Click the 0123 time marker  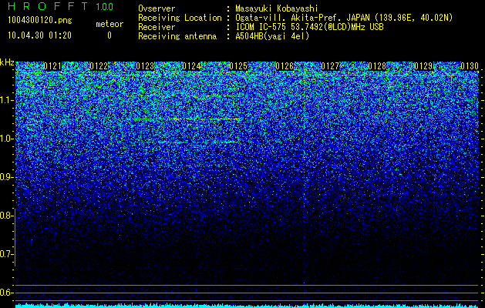(145, 66)
